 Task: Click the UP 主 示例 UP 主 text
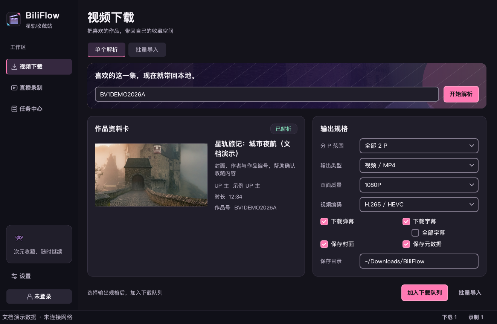coord(237,186)
